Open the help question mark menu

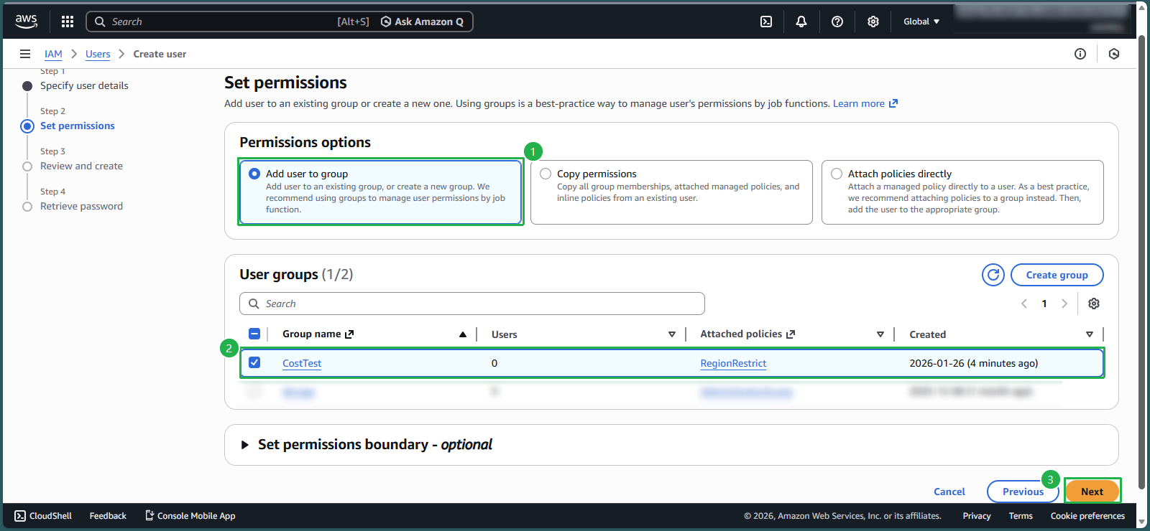(x=837, y=22)
